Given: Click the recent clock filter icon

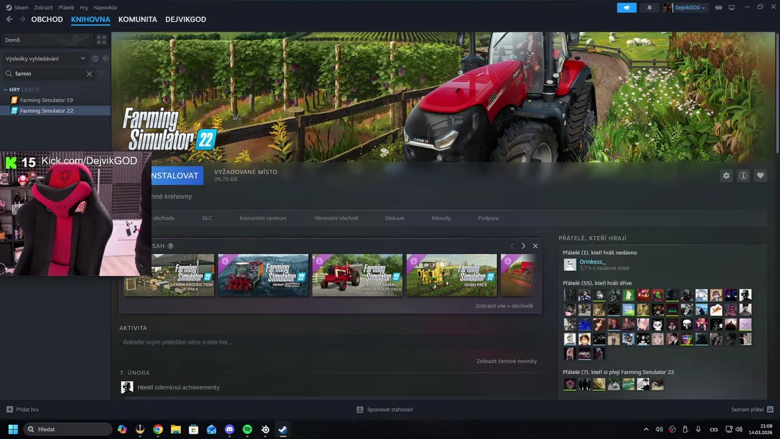Looking at the screenshot, I should pyautogui.click(x=95, y=59).
